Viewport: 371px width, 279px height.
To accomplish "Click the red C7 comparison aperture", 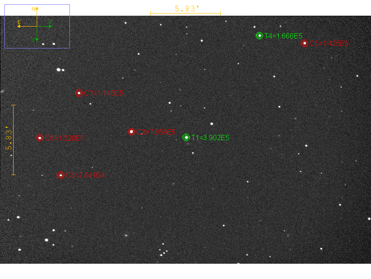I will click(79, 93).
